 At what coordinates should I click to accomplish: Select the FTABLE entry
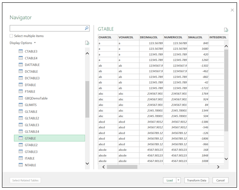[30, 91]
